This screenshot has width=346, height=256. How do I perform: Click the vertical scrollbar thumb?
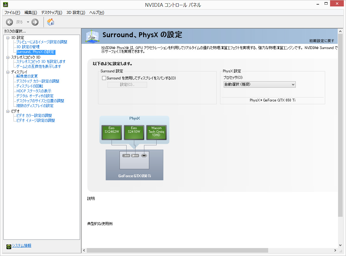(x=340, y=125)
